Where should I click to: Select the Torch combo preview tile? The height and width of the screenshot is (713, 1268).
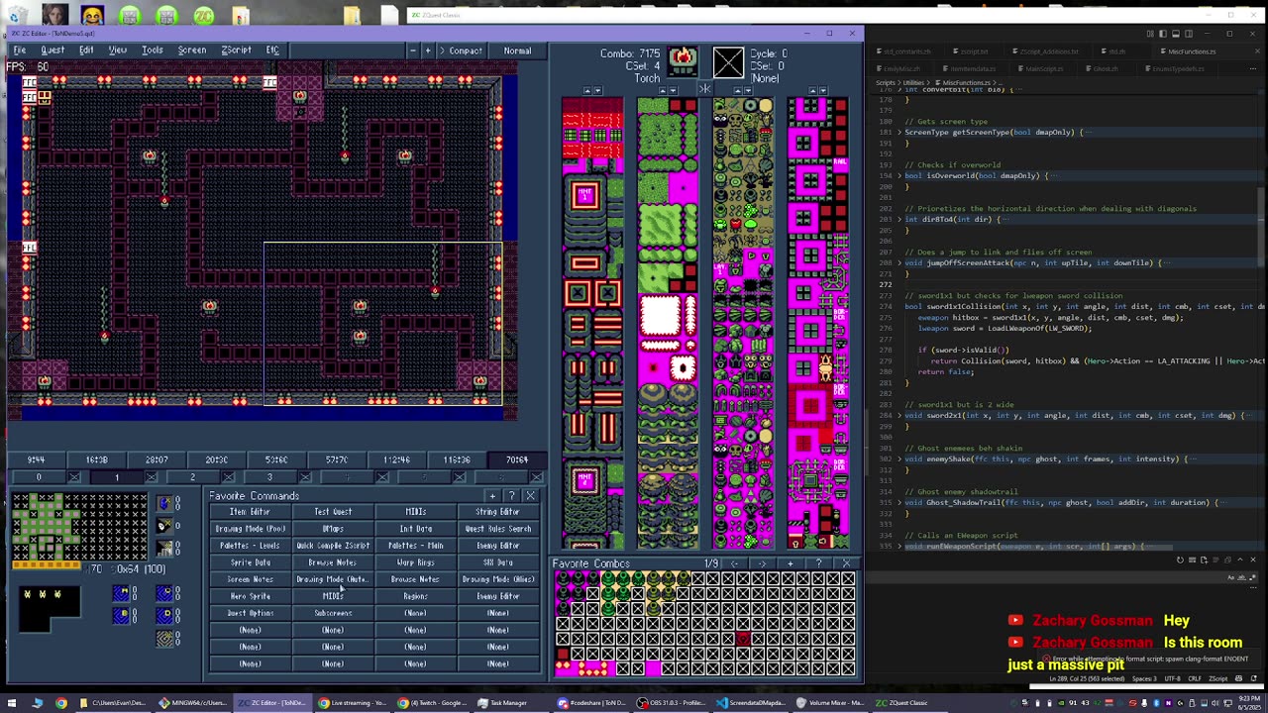683,62
